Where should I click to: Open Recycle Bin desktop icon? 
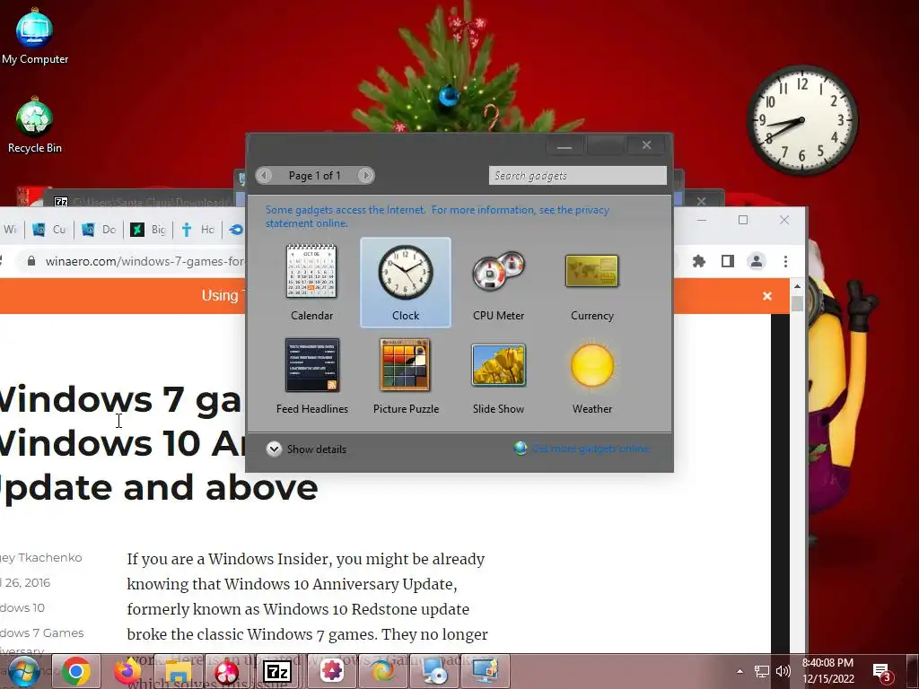[x=35, y=126]
